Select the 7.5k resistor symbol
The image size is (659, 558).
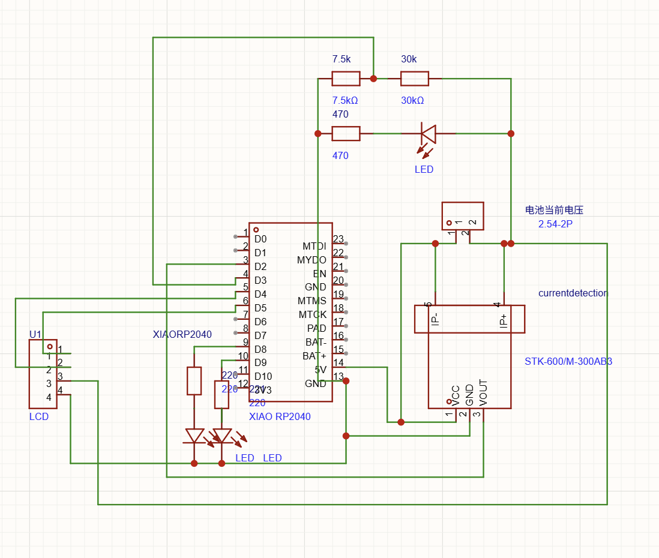tap(346, 79)
